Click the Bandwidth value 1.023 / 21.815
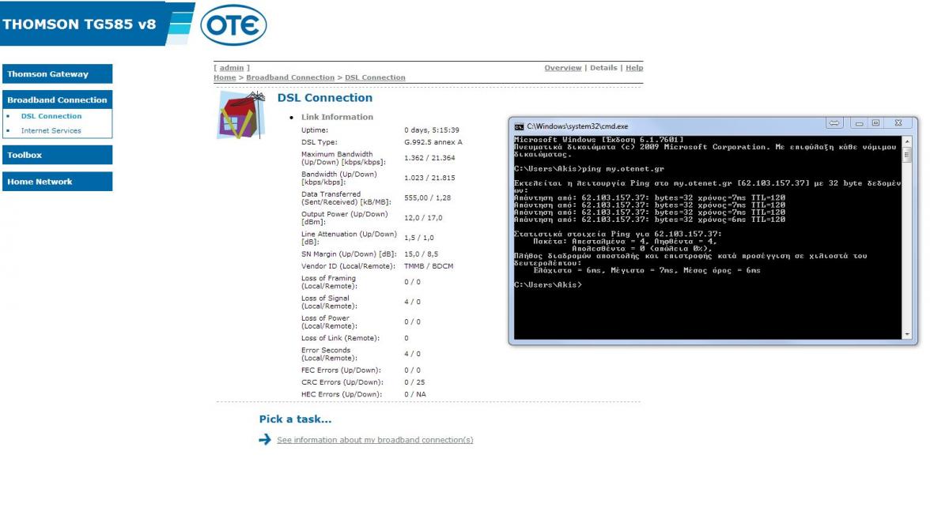 (x=429, y=178)
